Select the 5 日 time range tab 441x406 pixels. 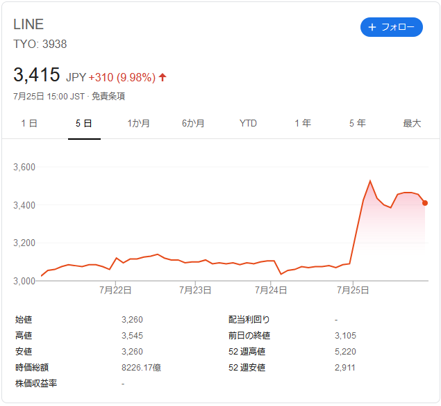[x=84, y=123]
